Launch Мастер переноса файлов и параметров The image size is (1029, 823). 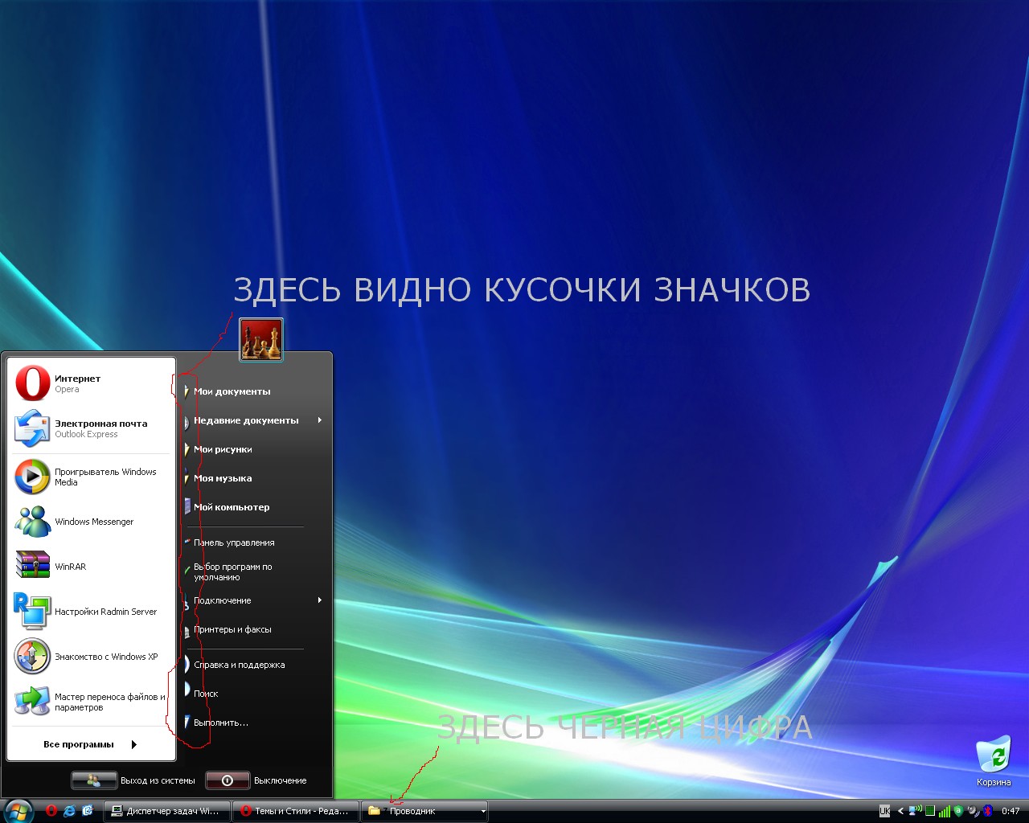coord(91,702)
